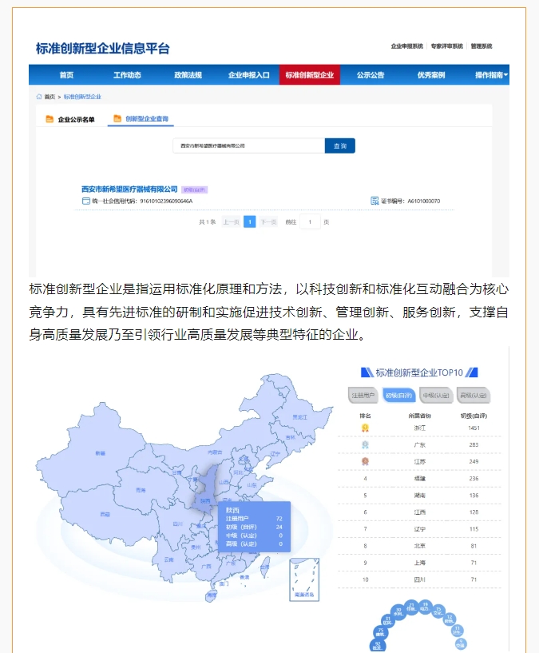539x653 pixels.
Task: Expand the 操作指南 dropdown menu
Action: click(491, 75)
